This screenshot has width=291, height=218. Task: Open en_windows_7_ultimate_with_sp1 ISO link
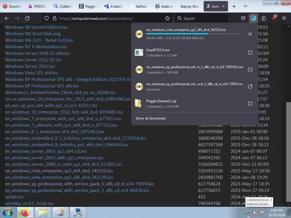click(61, 125)
